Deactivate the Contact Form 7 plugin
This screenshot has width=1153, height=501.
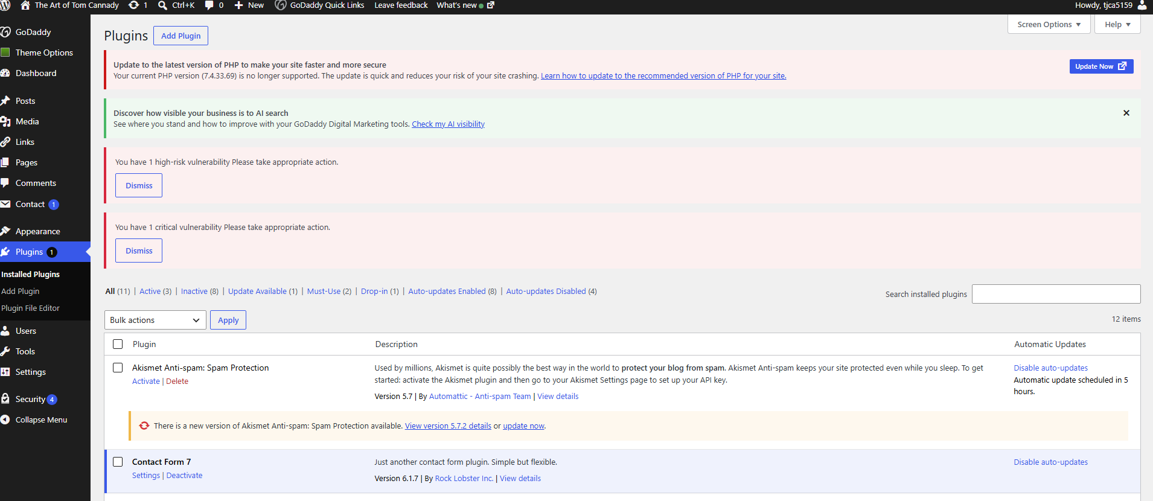(x=184, y=476)
